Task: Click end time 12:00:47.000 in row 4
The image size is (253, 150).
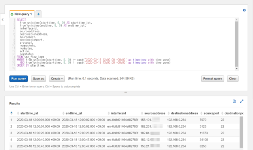Action: coord(83,139)
